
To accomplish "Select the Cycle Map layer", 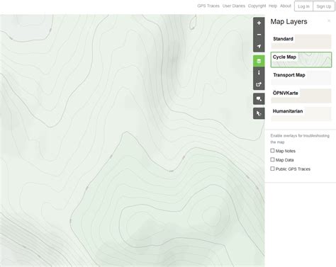I will click(x=301, y=59).
